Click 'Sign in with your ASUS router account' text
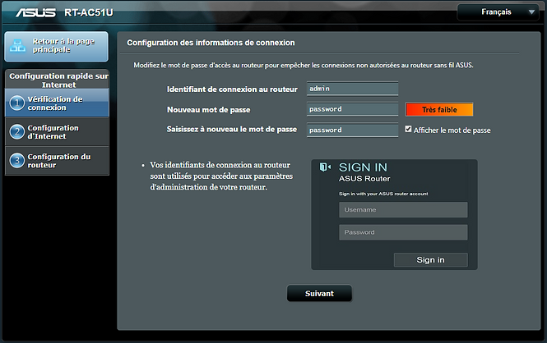This screenshot has height=343, width=547. 383,194
